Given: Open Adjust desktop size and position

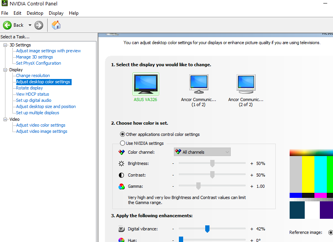Looking at the screenshot, I should [46, 106].
